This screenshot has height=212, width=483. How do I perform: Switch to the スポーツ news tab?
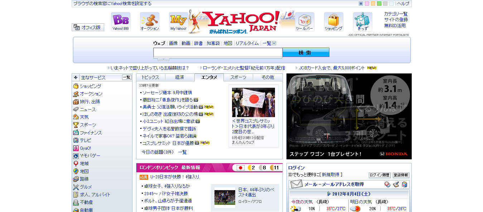click(238, 77)
